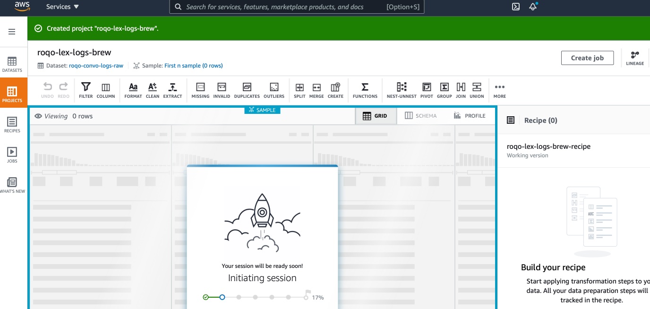This screenshot has height=309, width=650.
Task: Open the notifications bell
Action: (x=533, y=7)
